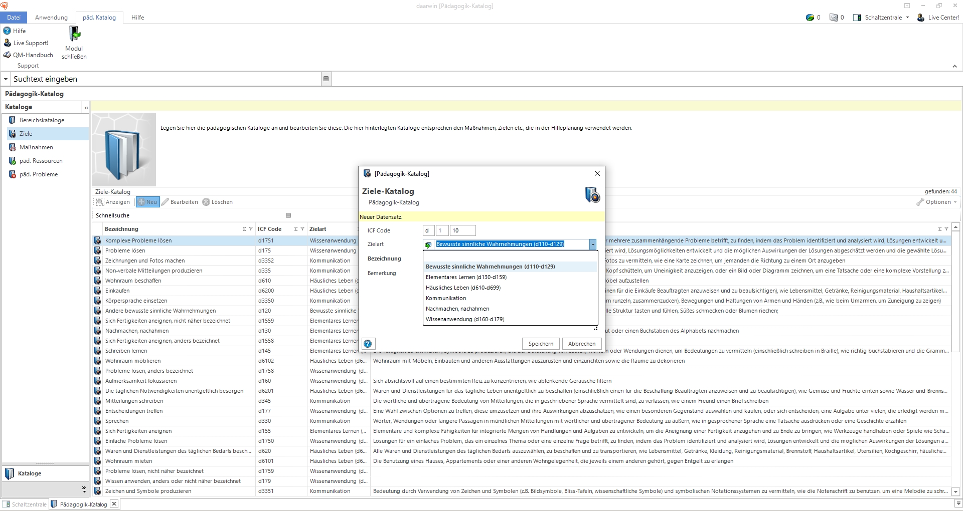The height and width of the screenshot is (511, 963).
Task: Switch to the päd. Katalog ribbon tab
Action: click(x=99, y=18)
